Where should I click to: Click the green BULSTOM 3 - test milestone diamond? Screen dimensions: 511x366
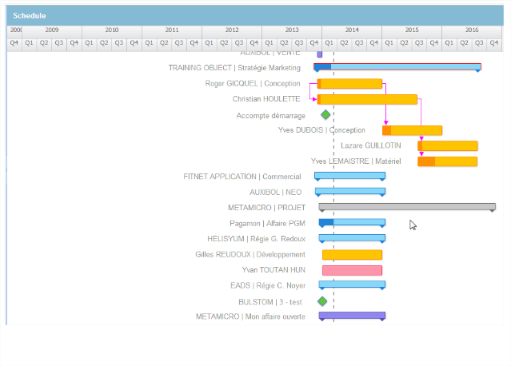point(322,301)
